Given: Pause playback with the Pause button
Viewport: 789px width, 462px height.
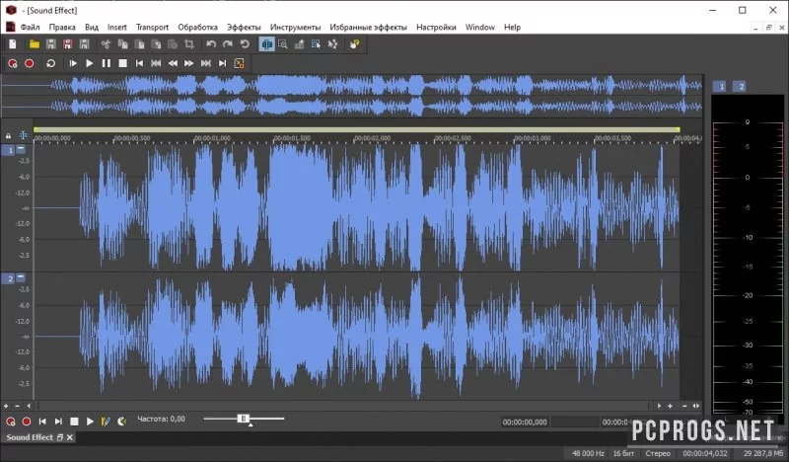Looking at the screenshot, I should pyautogui.click(x=107, y=63).
